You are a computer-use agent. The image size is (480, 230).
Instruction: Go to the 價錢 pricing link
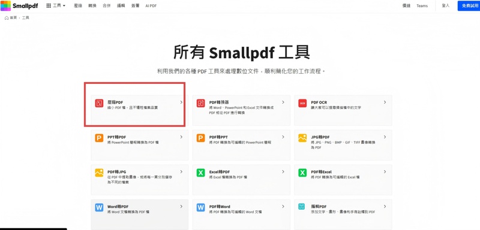406,6
